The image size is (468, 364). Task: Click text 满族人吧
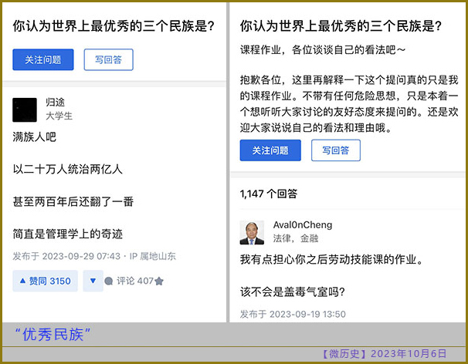(34, 136)
